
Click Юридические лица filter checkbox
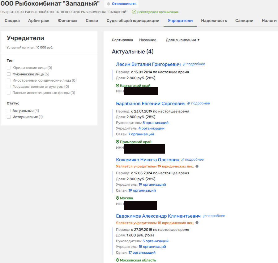coord(9,68)
